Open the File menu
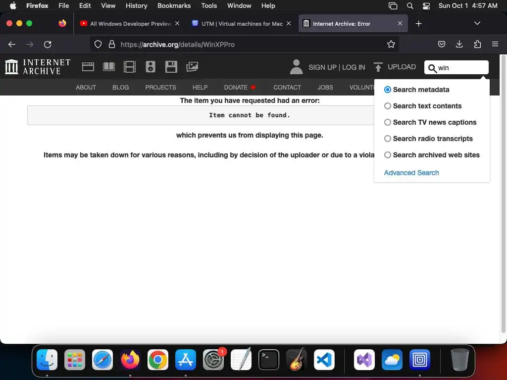Image resolution: width=507 pixels, height=380 pixels. coord(63,6)
